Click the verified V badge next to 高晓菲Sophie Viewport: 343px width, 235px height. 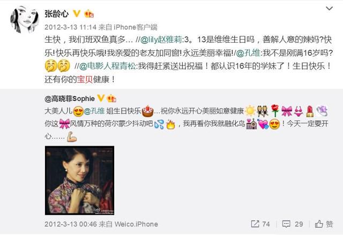pyautogui.click(x=101, y=98)
